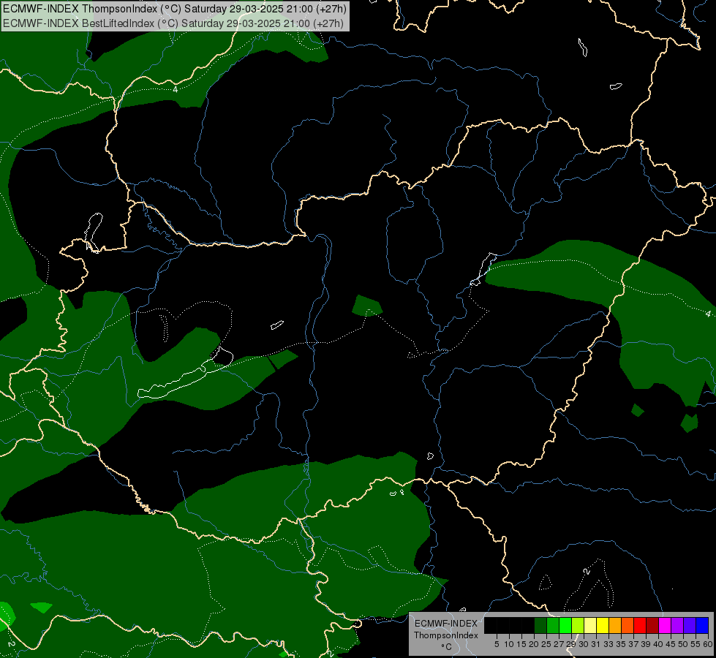Click legend tick value '33'
This screenshot has height=658, width=716.
coord(608,644)
